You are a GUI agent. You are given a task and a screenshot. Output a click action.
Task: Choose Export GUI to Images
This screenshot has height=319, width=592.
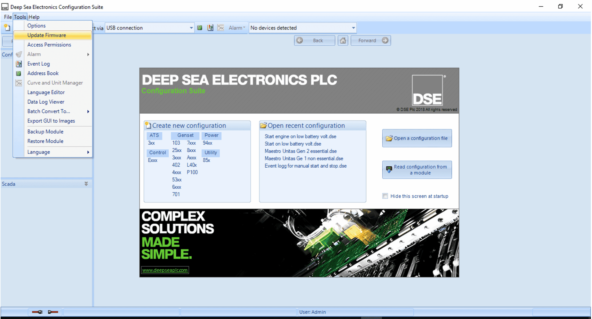53,121
